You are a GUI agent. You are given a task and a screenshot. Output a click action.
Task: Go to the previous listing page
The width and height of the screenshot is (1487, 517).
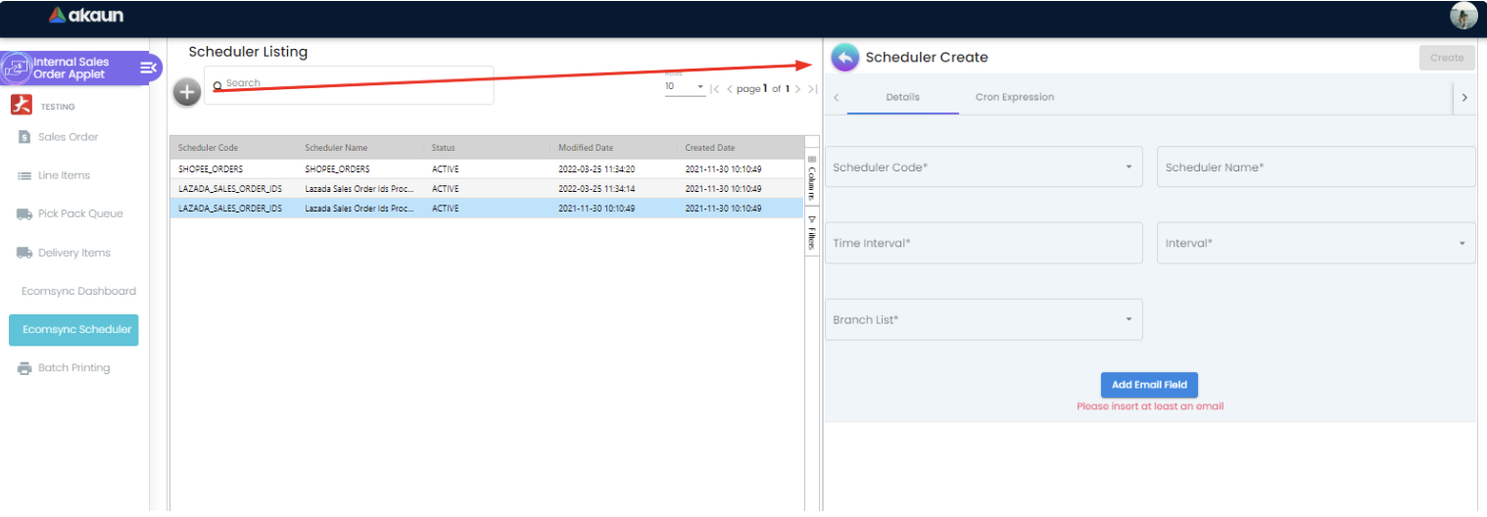[x=729, y=89]
